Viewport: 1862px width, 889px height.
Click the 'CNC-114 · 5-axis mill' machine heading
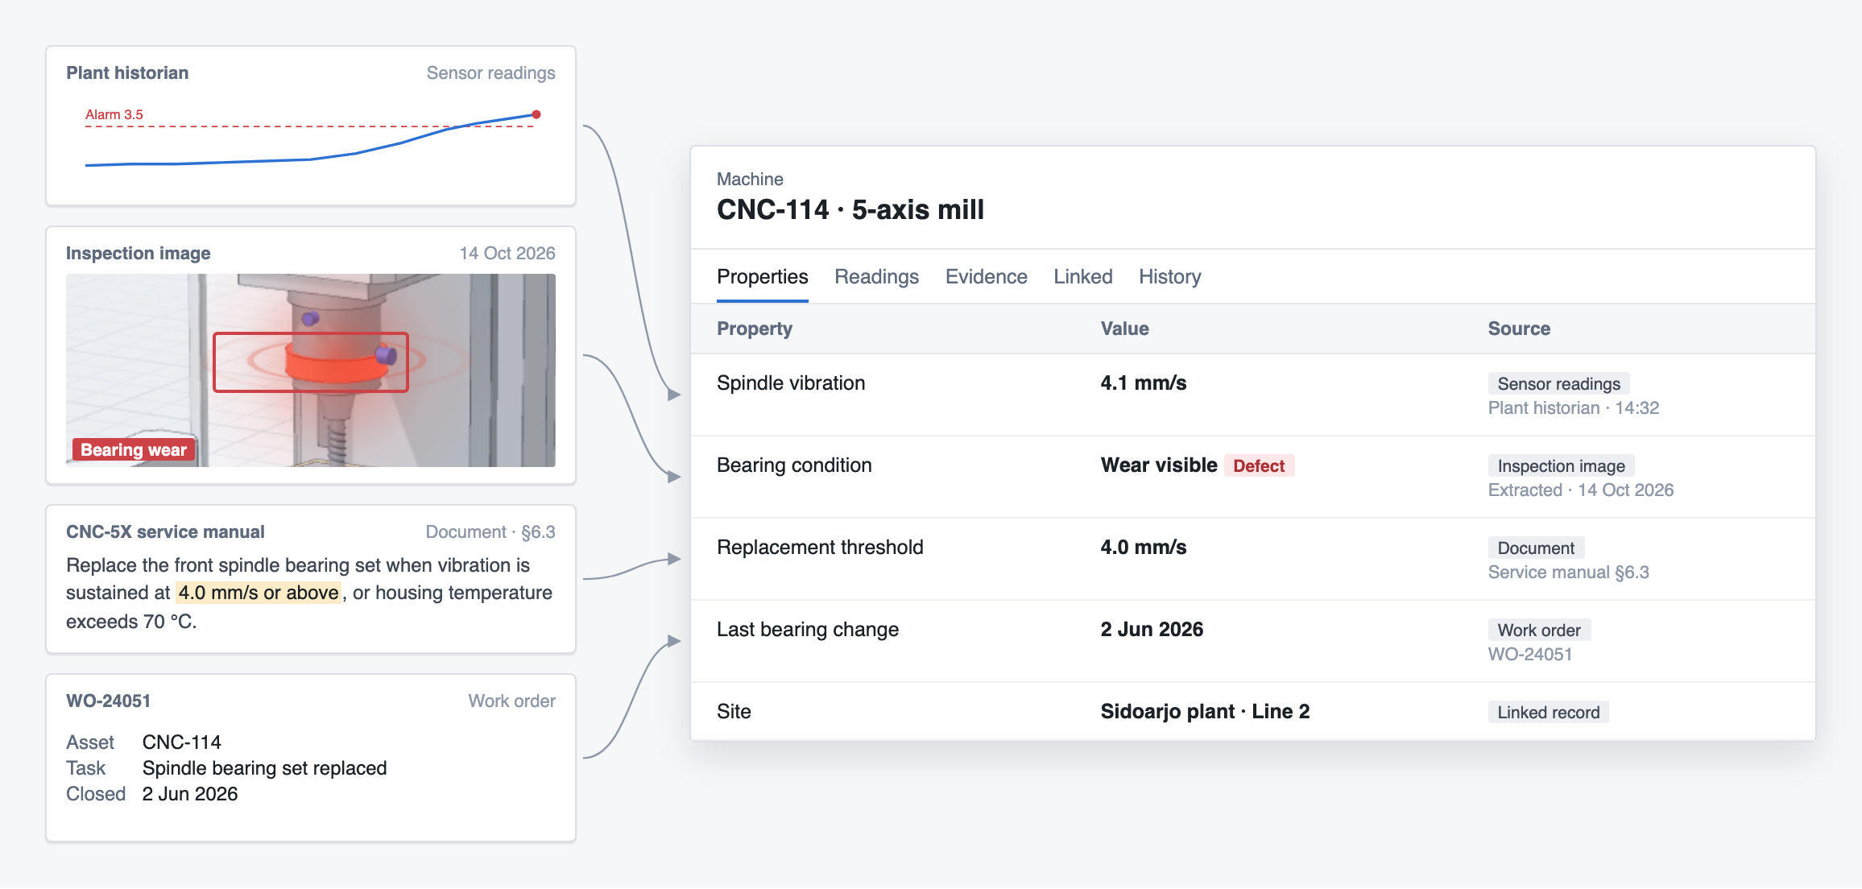(x=850, y=210)
